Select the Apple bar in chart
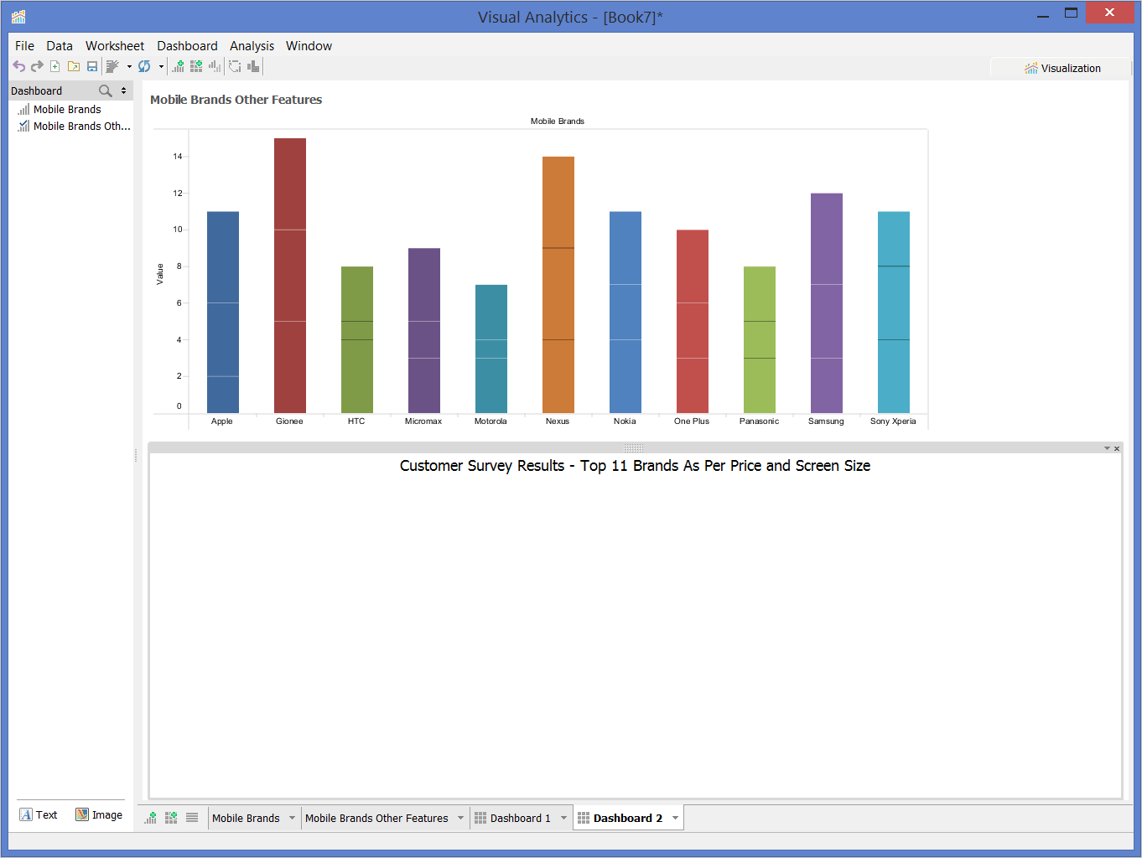 pos(223,312)
